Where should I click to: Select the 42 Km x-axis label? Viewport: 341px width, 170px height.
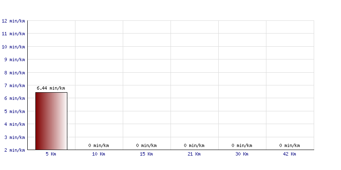click(289, 154)
